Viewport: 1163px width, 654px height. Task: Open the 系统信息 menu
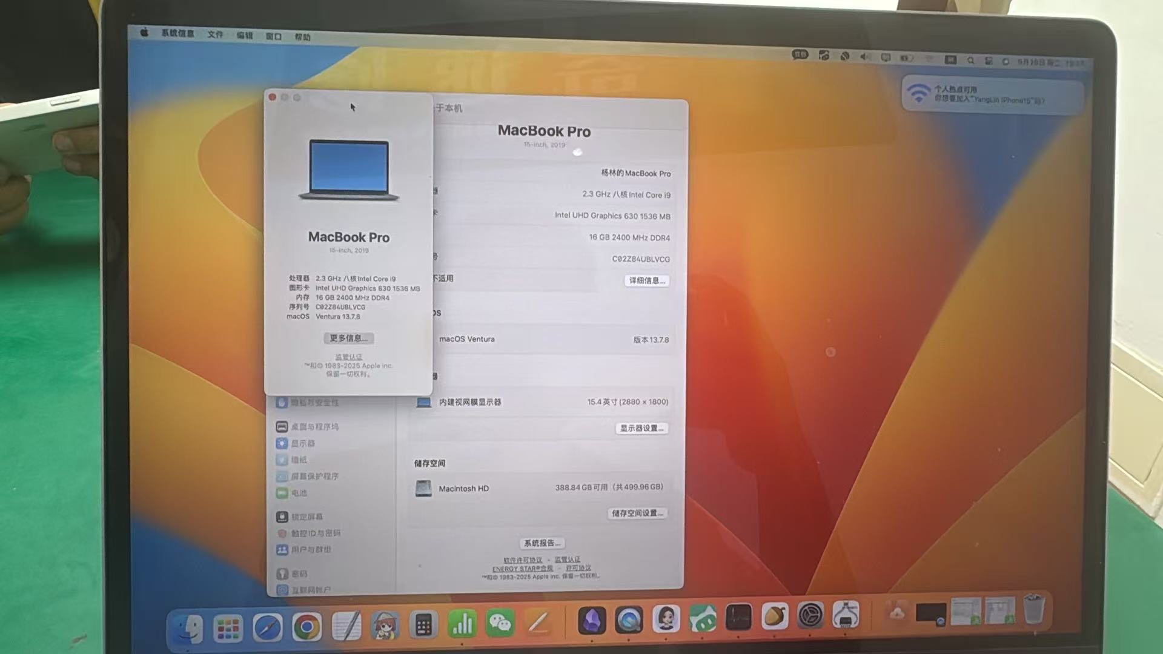(177, 33)
